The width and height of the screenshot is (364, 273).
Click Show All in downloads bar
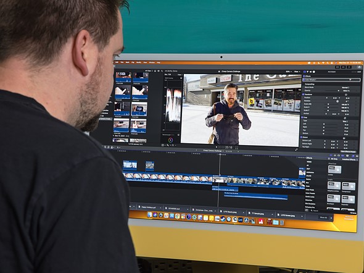323,217
